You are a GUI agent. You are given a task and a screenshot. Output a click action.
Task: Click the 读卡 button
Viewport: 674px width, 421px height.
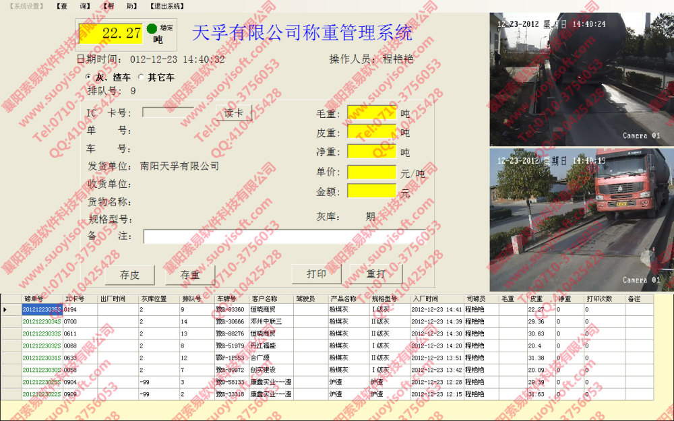pos(233,113)
